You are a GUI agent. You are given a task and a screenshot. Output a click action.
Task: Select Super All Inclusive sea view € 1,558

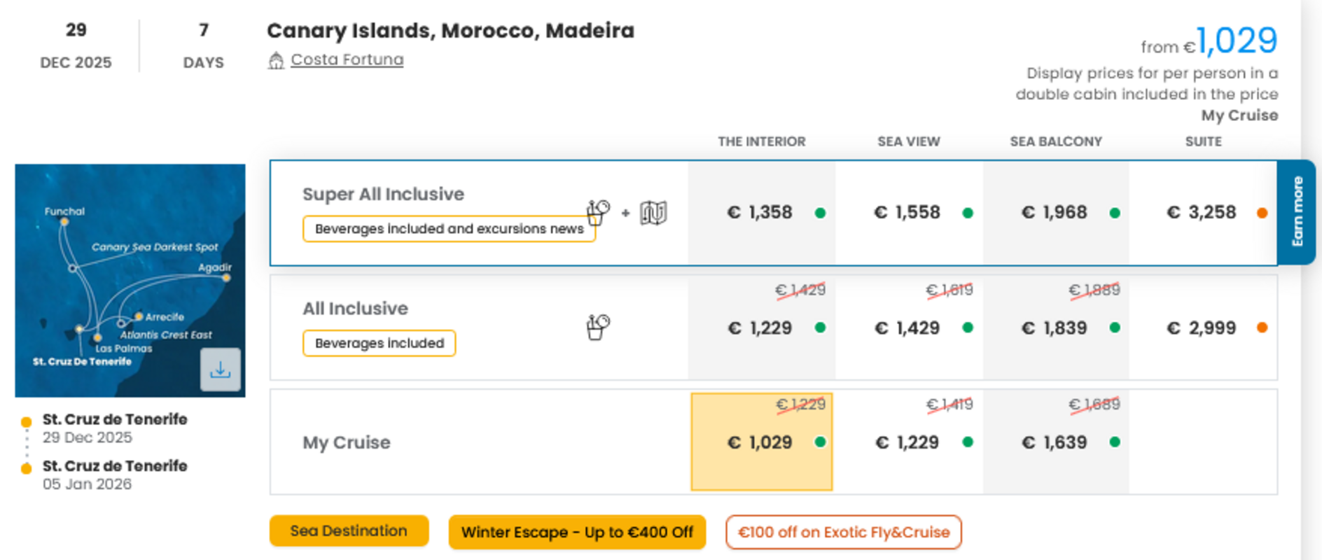coord(909,213)
